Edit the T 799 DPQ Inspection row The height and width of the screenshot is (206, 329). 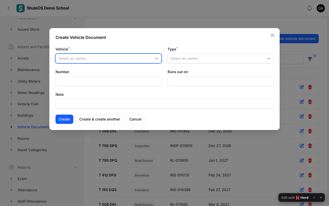(x=302, y=146)
